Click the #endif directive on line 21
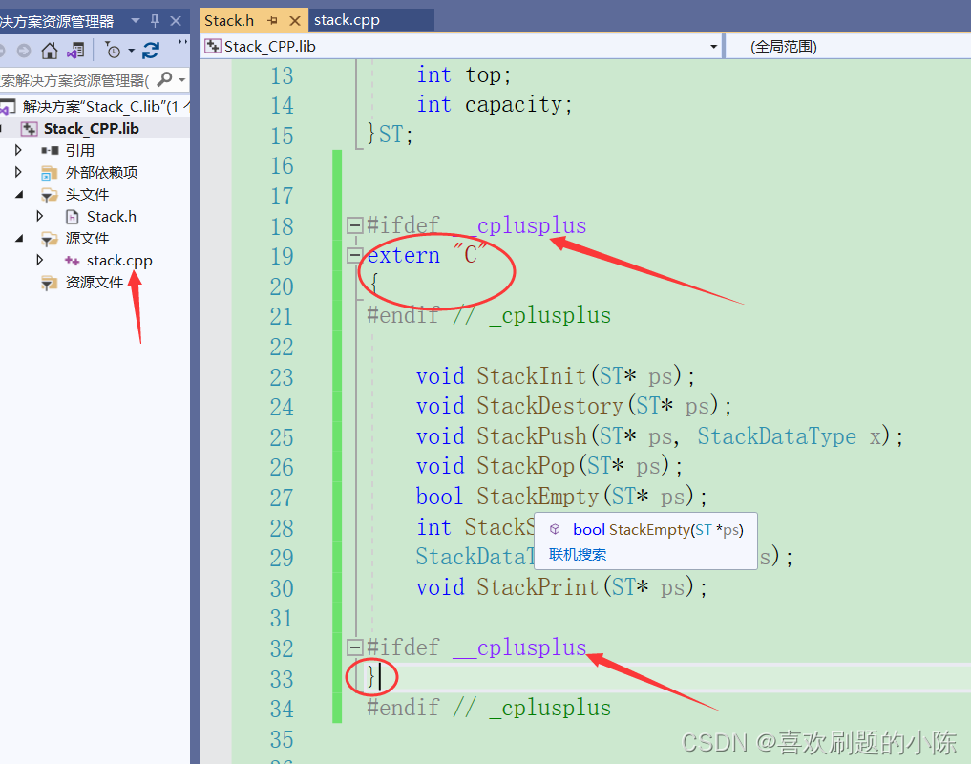 [x=403, y=315]
